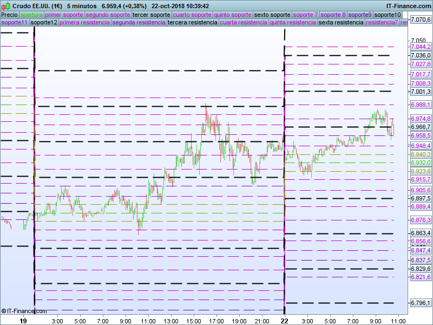Select the 'Precio' legend label
433x325 pixels.
9,15
